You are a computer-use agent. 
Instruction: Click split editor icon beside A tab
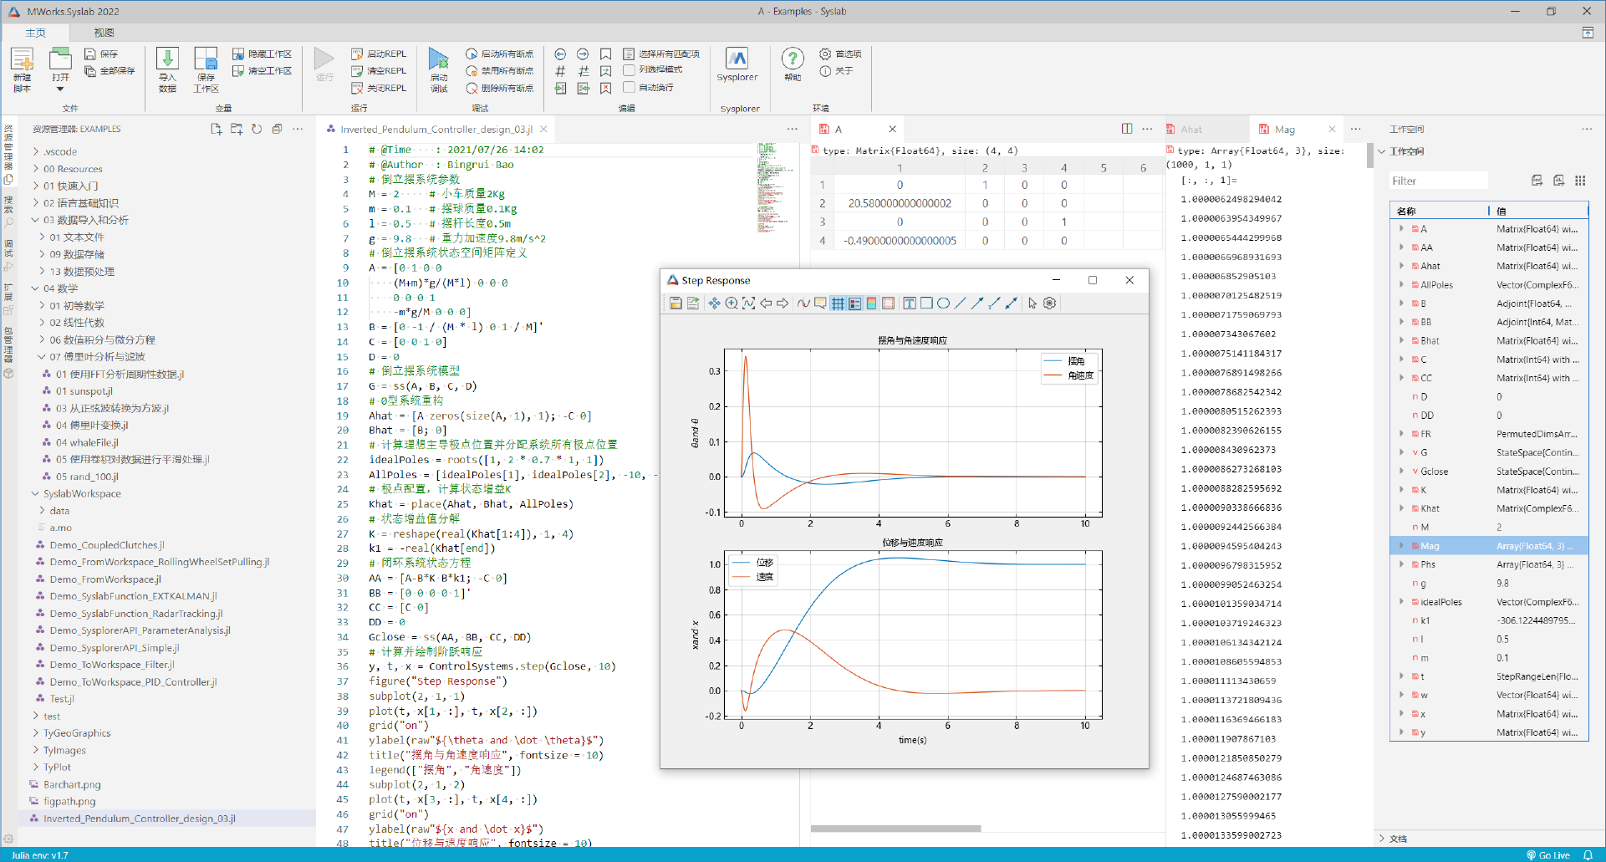(1127, 129)
